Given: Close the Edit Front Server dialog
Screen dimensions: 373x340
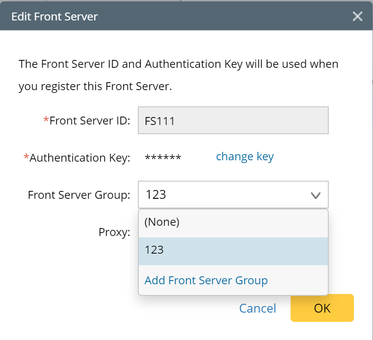Looking at the screenshot, I should point(357,17).
